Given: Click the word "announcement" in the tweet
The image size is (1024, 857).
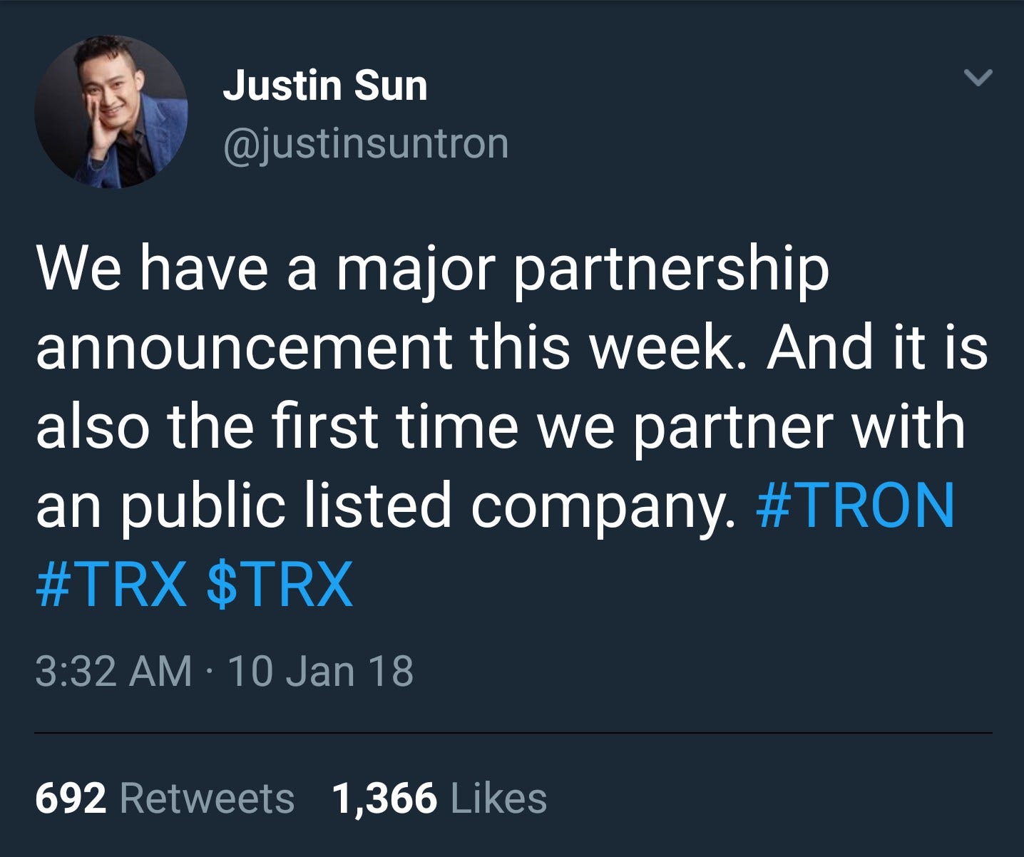Looking at the screenshot, I should (x=243, y=347).
